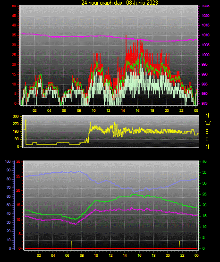The height and width of the screenshot is (262, 220).
Task: Click the red 45 label on wind chart axis
Action: 14,16
